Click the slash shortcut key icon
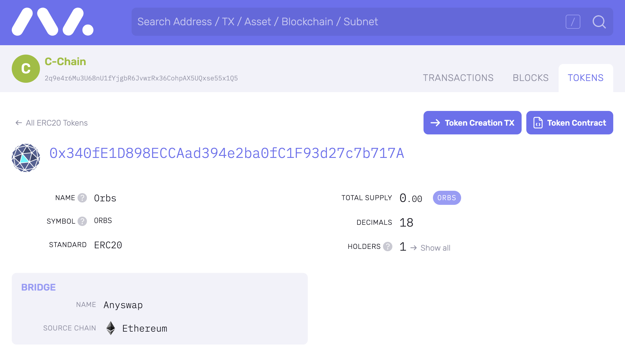 (573, 22)
